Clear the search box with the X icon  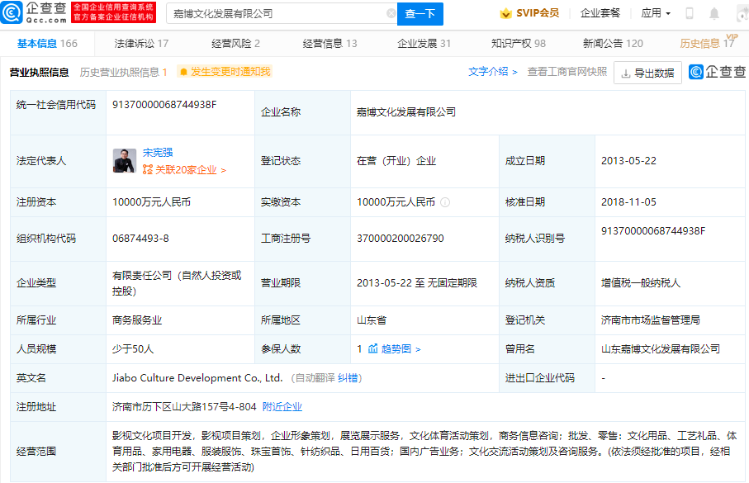[x=392, y=13]
